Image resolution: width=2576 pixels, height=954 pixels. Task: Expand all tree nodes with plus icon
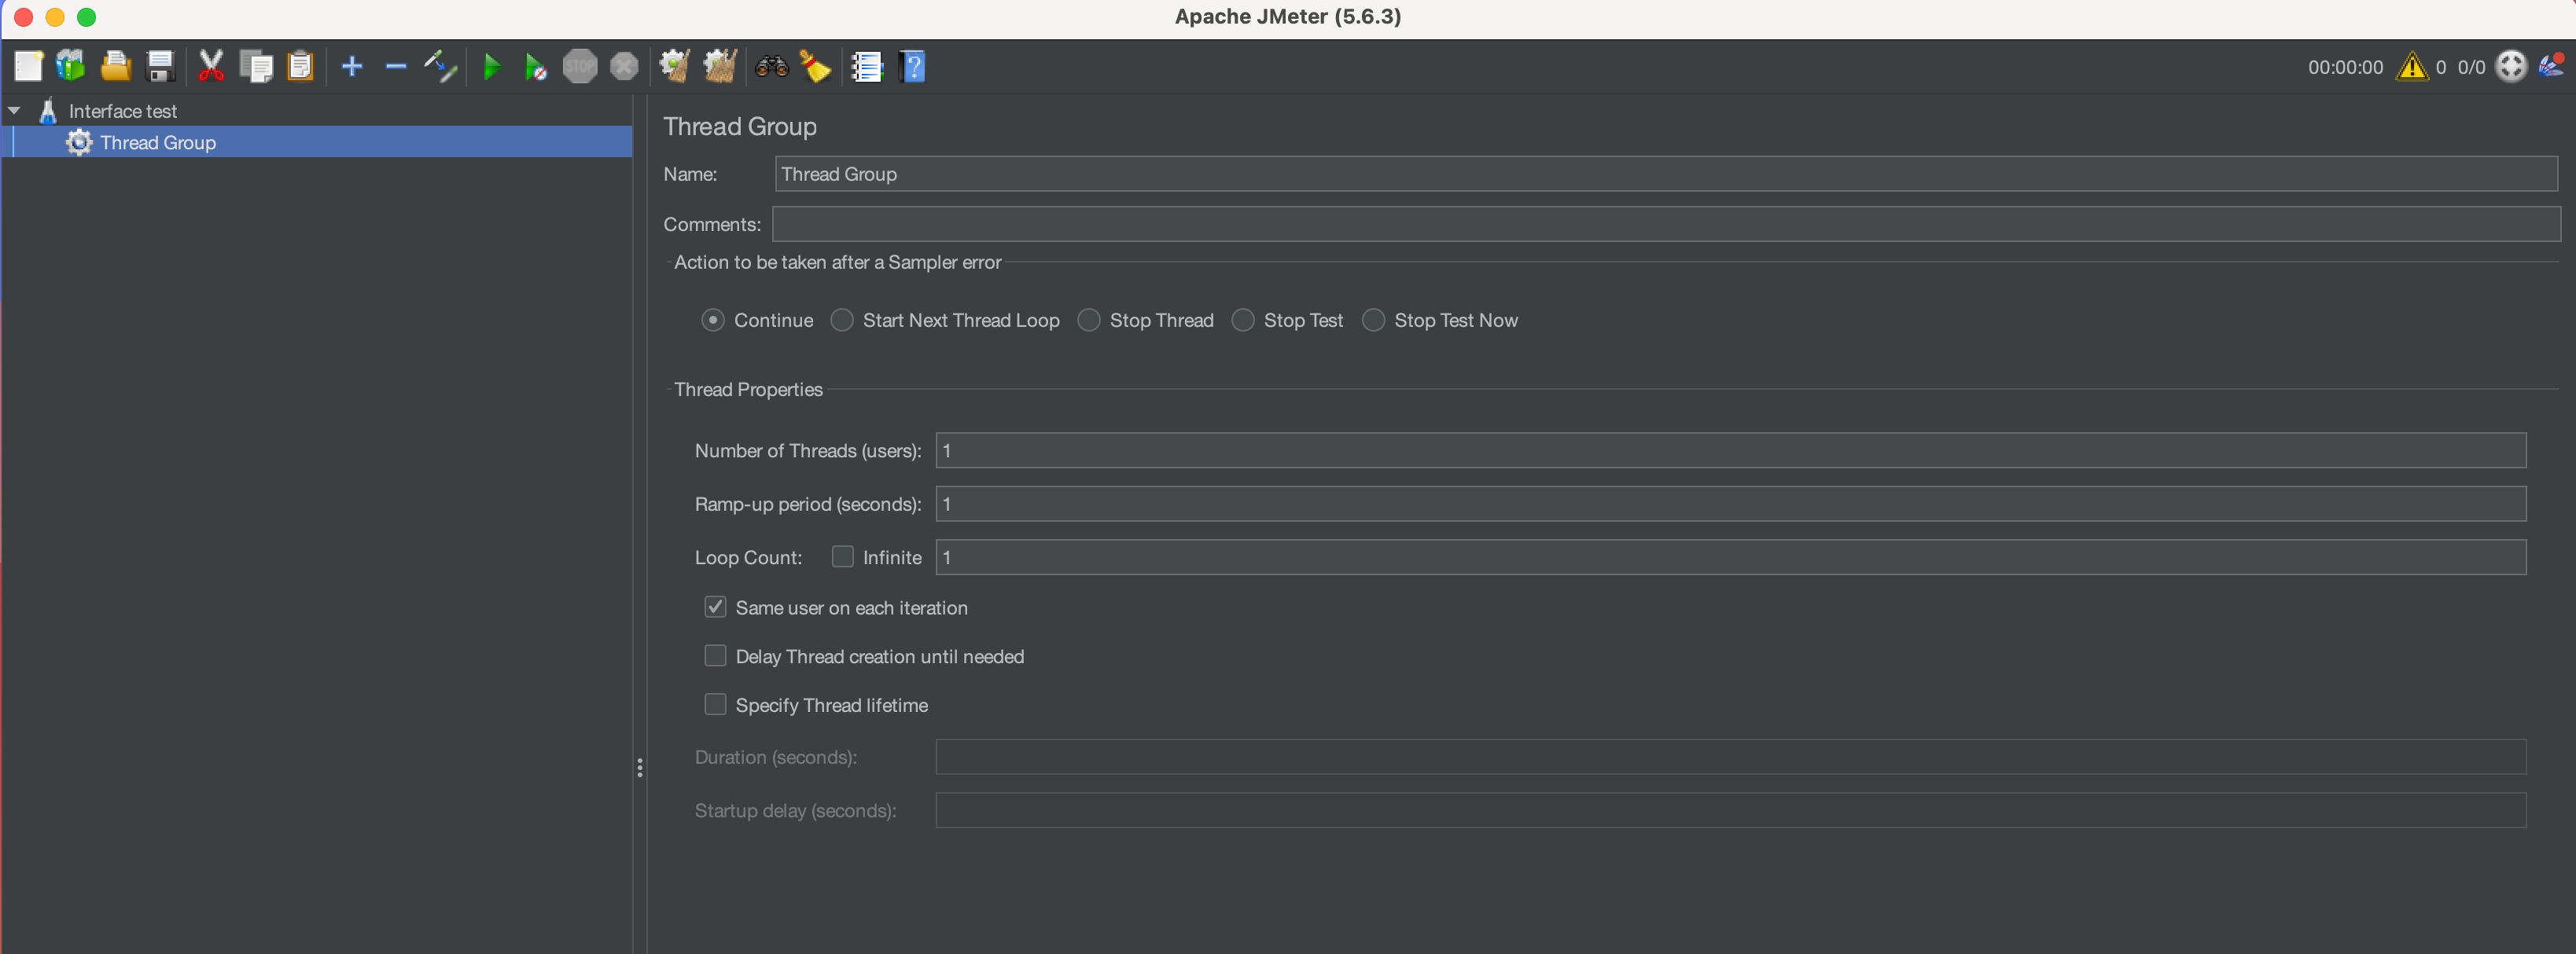[352, 67]
